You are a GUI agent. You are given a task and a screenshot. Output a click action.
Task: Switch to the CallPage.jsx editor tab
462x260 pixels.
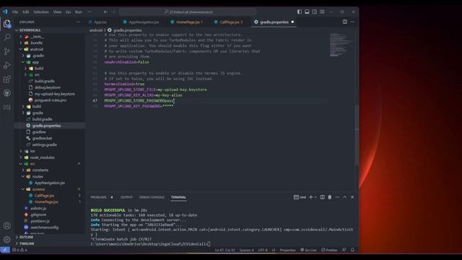pos(231,22)
